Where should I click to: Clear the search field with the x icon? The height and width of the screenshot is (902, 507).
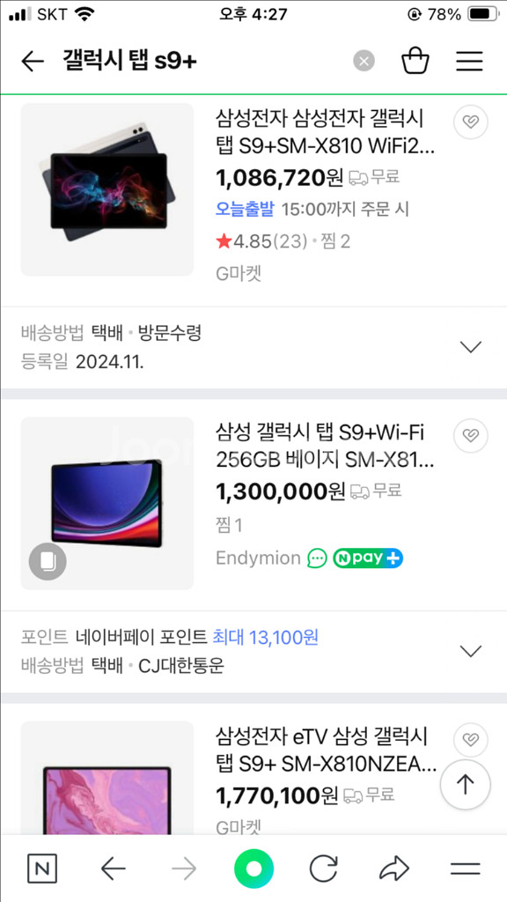pyautogui.click(x=363, y=61)
